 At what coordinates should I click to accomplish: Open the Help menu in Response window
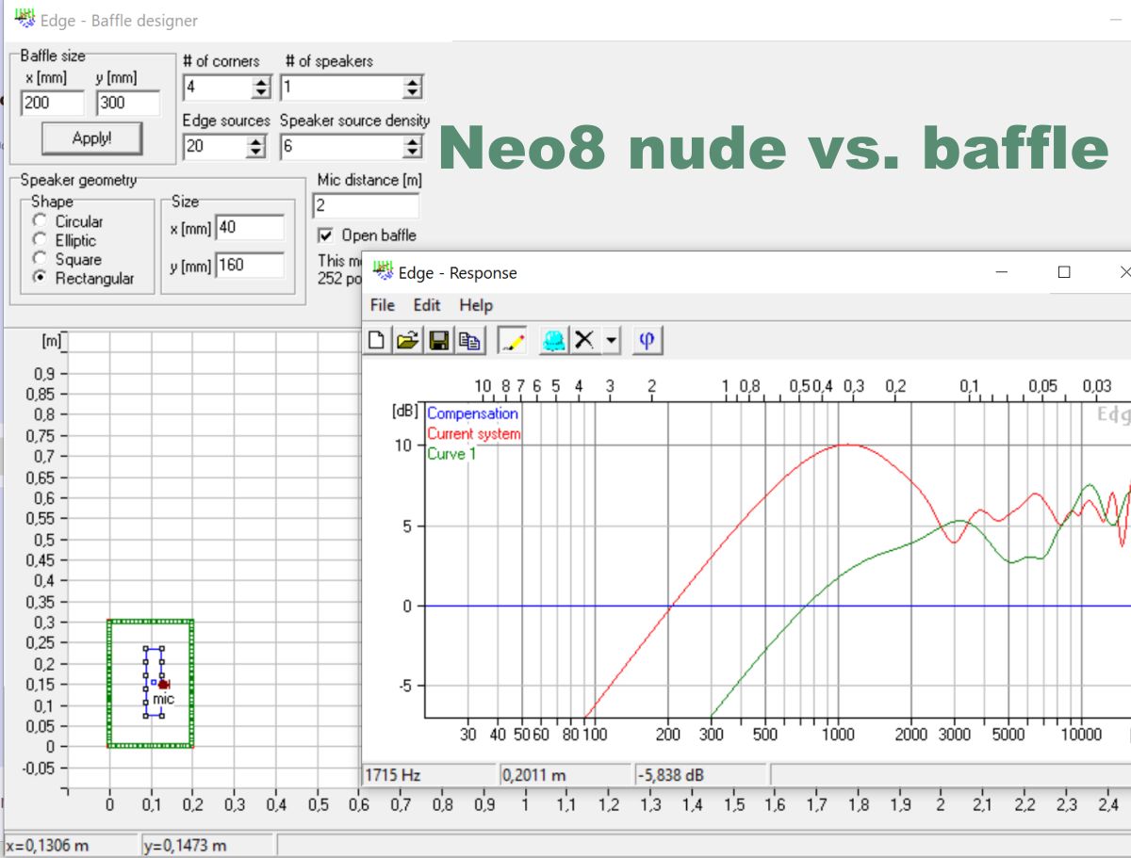point(476,305)
